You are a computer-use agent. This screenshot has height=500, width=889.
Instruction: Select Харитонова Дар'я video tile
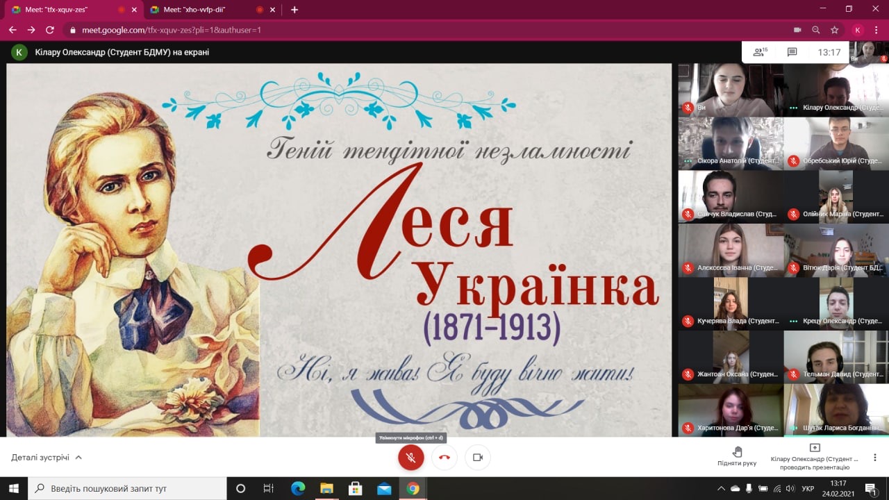click(x=731, y=410)
